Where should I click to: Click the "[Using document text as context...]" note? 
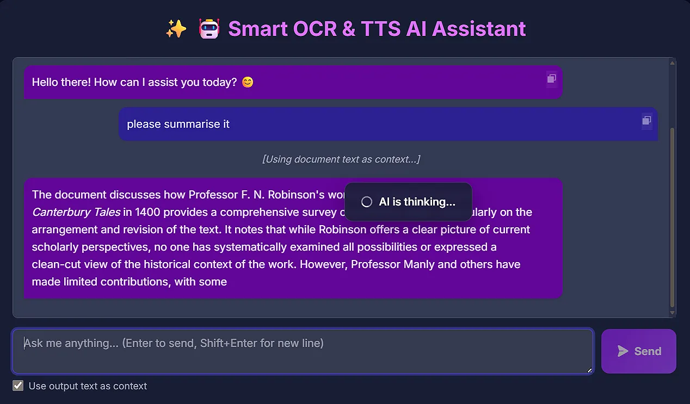tap(341, 159)
